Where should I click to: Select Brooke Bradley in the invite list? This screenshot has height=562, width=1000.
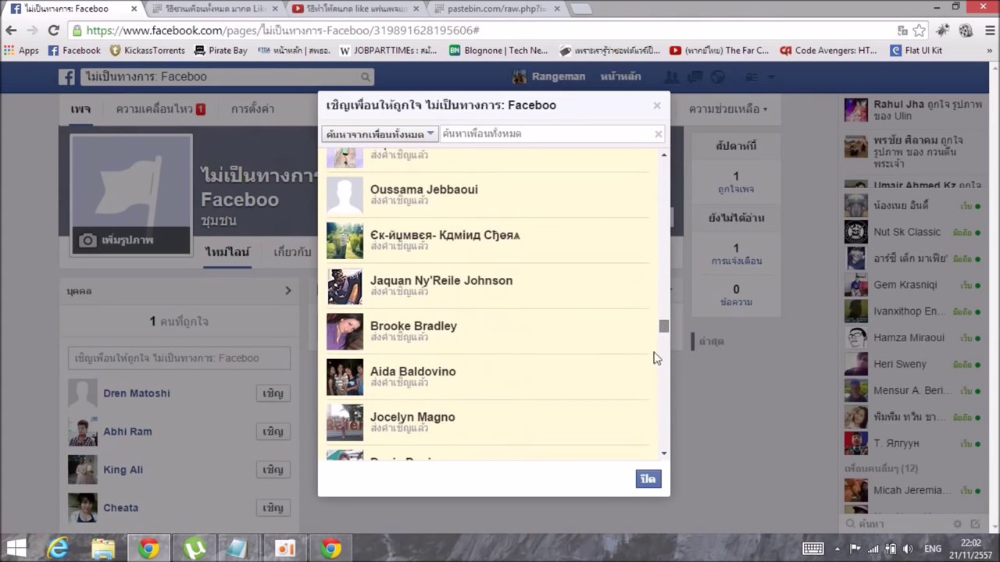(487, 332)
